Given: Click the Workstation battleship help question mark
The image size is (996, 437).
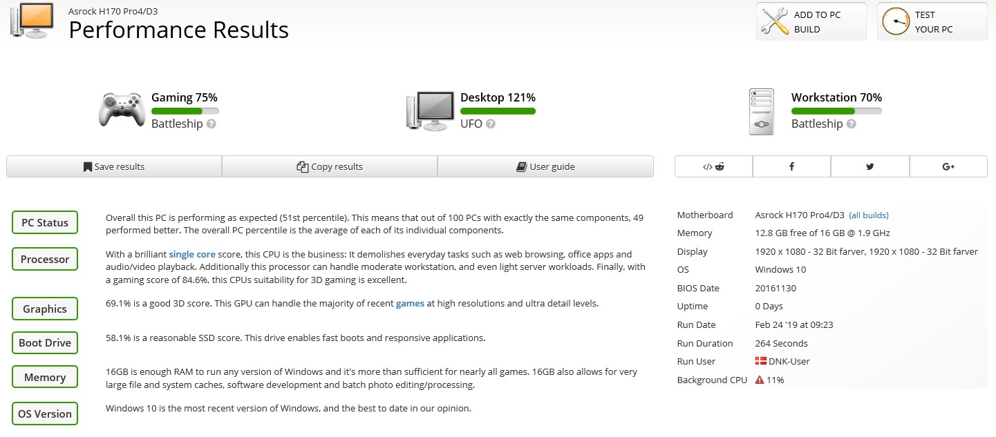Looking at the screenshot, I should [852, 124].
